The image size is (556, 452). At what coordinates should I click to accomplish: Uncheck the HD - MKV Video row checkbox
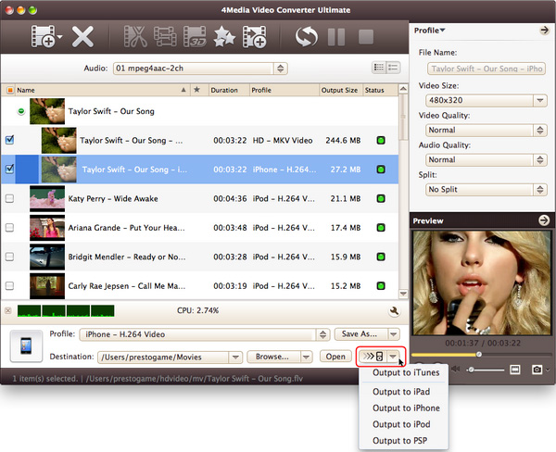coord(10,141)
